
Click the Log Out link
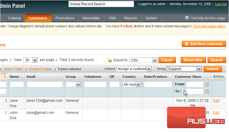(x=221, y=4)
